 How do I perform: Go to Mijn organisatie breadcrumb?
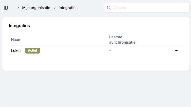(x=36, y=8)
